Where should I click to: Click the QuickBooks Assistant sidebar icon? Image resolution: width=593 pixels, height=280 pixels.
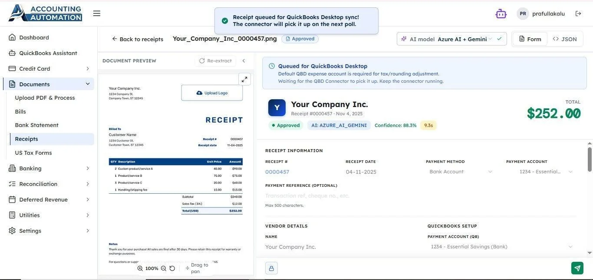[x=12, y=53]
